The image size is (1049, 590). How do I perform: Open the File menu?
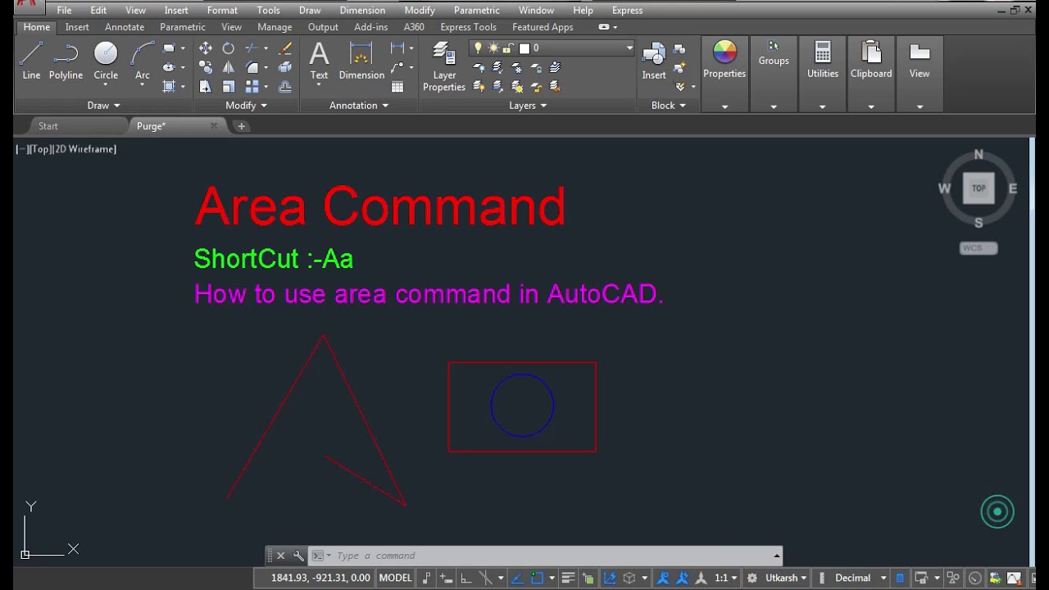64,11
